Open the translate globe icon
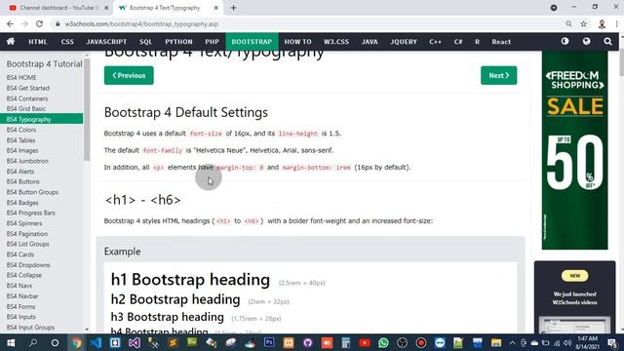The image size is (624, 351). coord(586,41)
